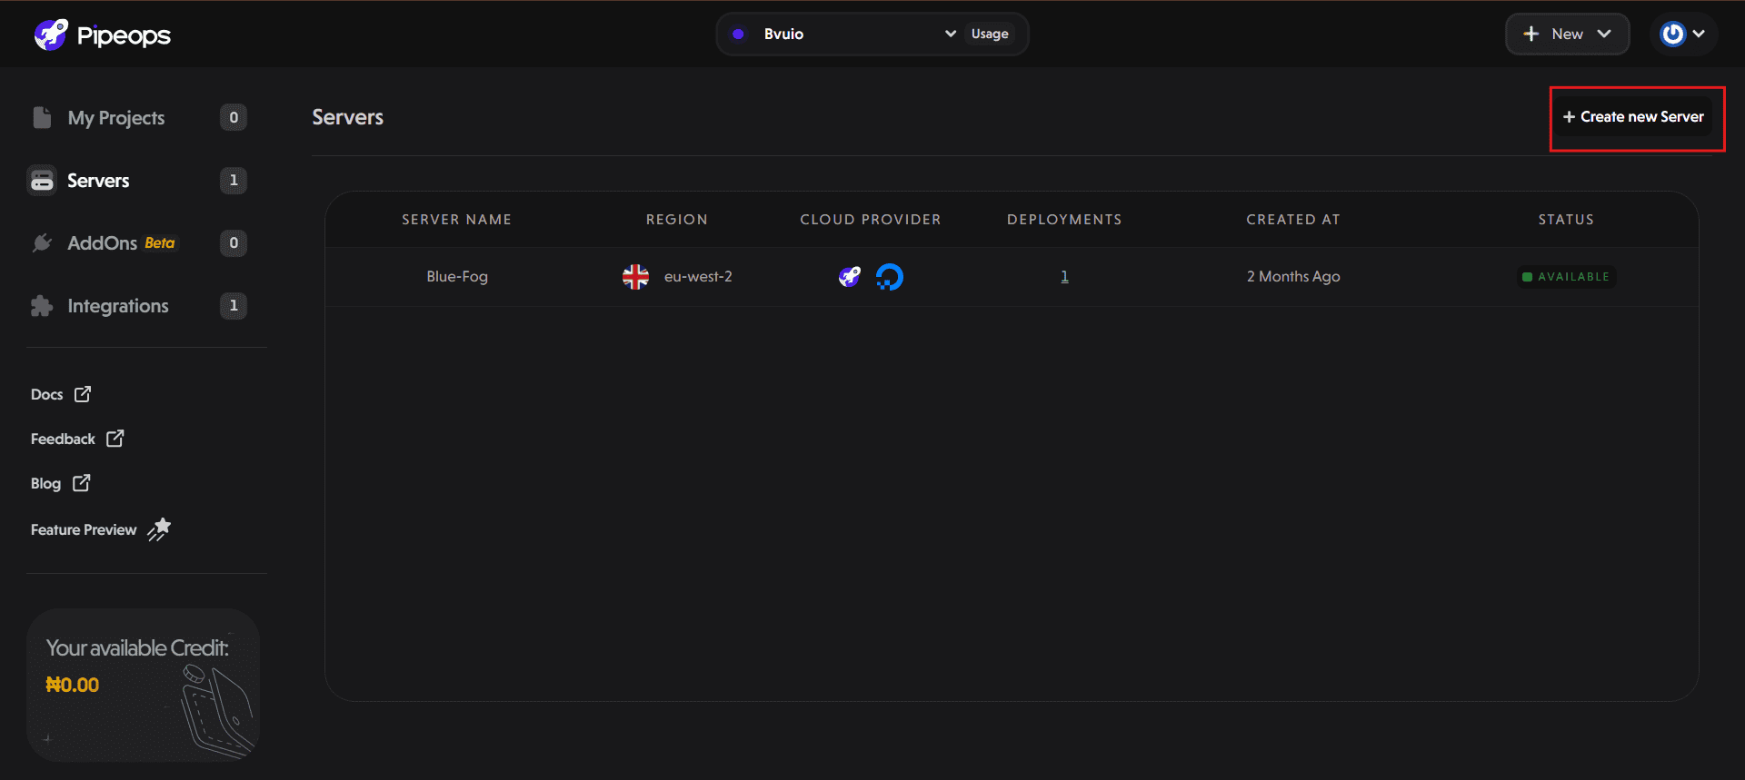Click the Servers count badge 1
This screenshot has width=1745, height=780.
pyautogui.click(x=234, y=180)
